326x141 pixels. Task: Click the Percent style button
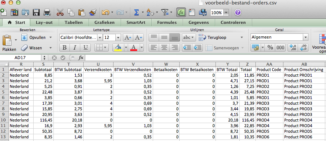click(270, 48)
